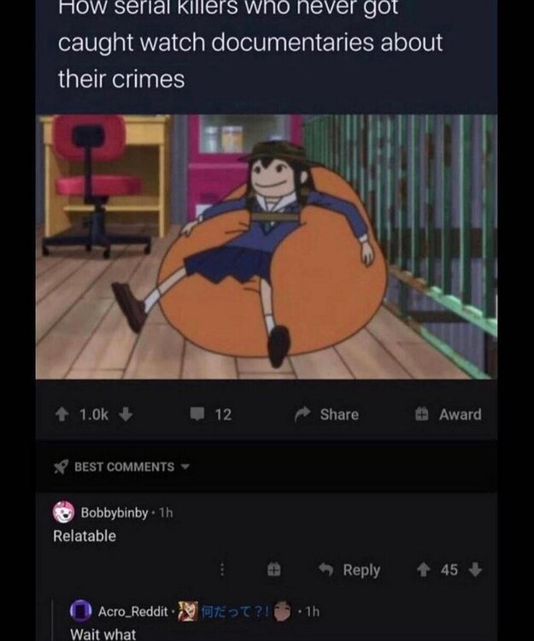Open the bean bag meme image
The image size is (534, 641).
click(x=267, y=247)
